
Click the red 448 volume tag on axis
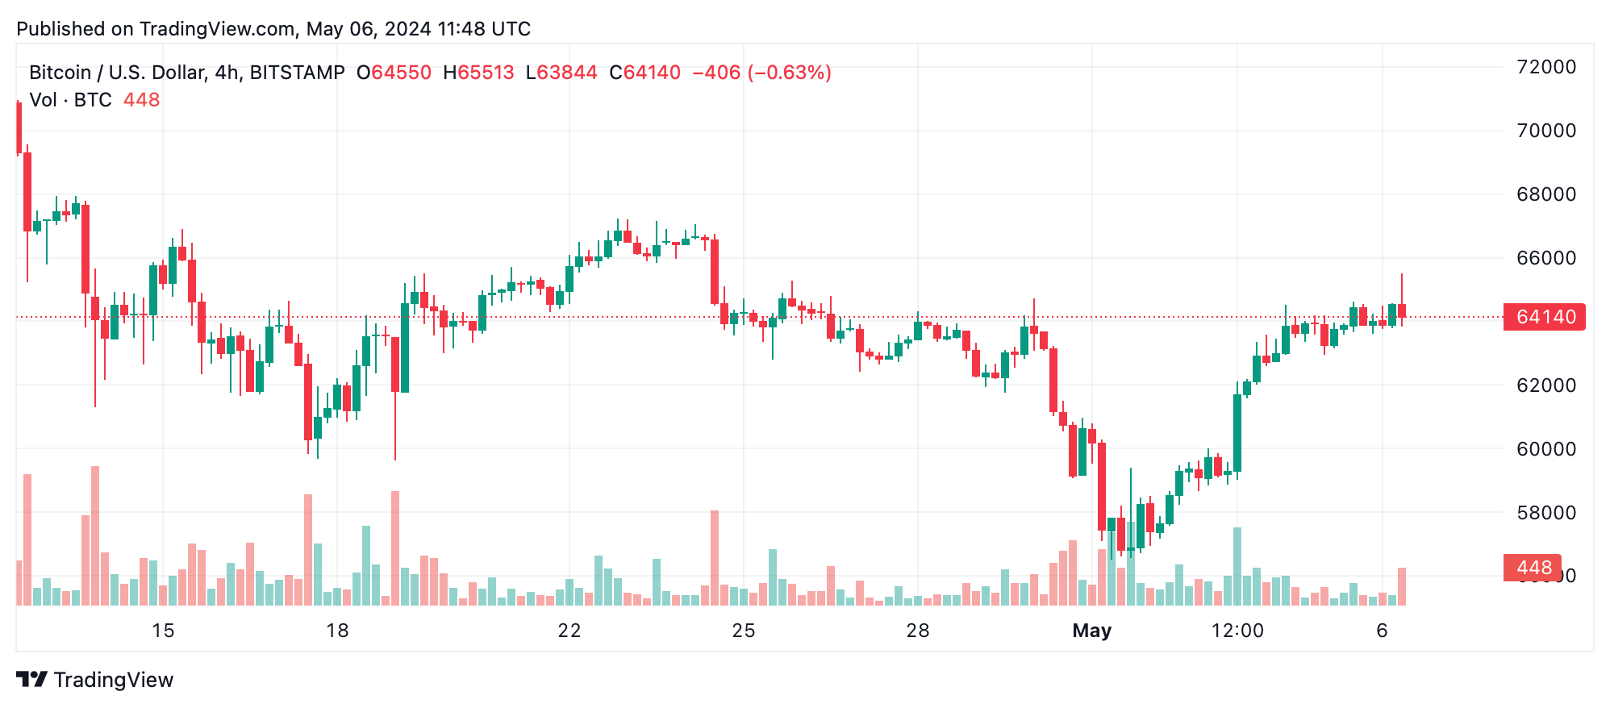coord(1532,568)
